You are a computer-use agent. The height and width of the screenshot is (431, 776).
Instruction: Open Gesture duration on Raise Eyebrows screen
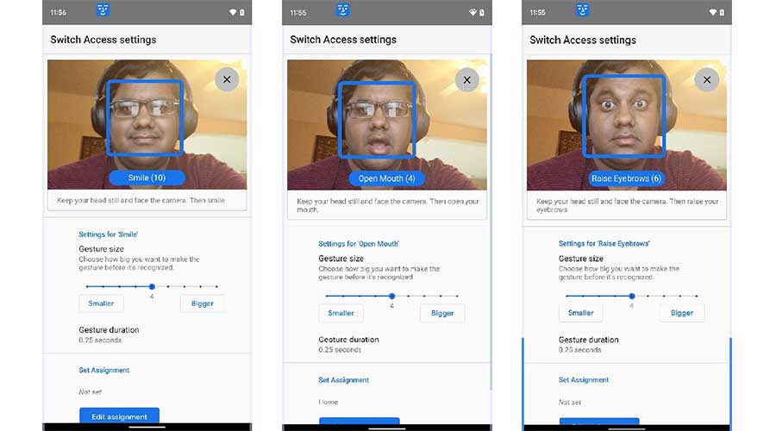tap(588, 345)
